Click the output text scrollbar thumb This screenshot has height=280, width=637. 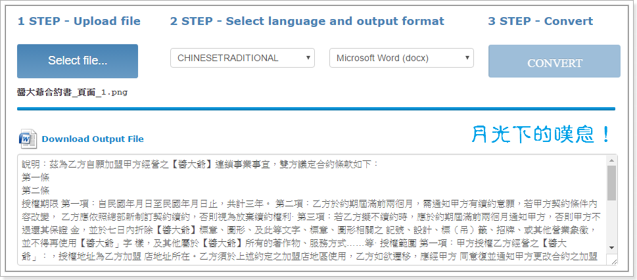click(x=611, y=183)
